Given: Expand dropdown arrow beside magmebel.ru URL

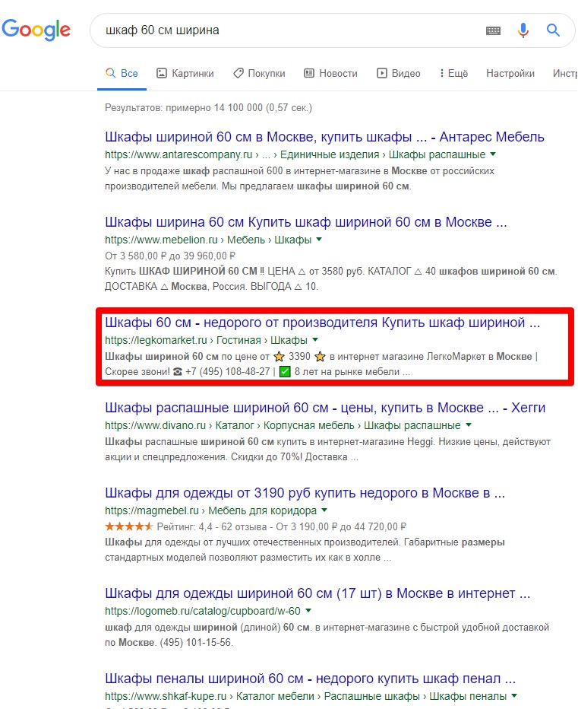Looking at the screenshot, I should [324, 510].
